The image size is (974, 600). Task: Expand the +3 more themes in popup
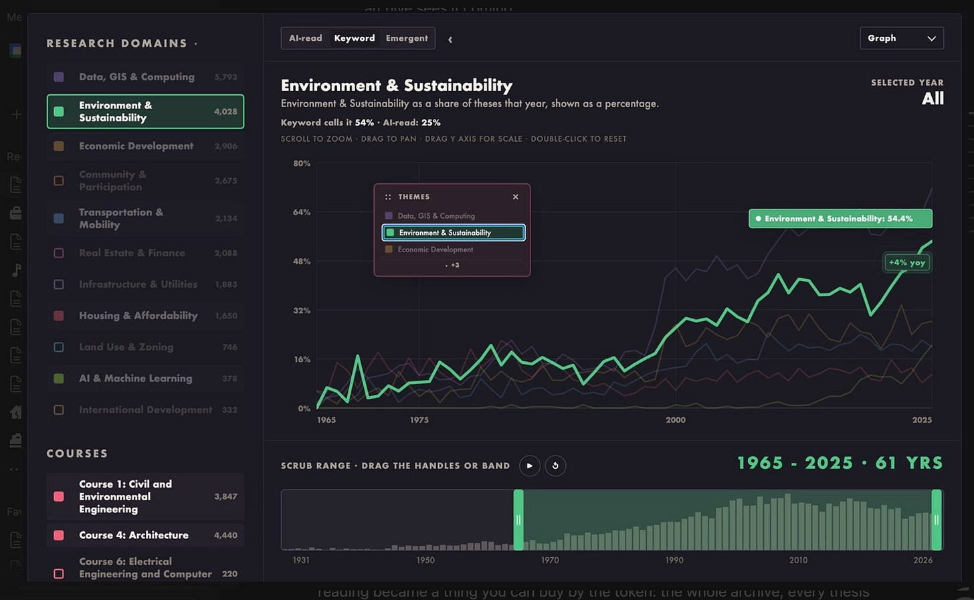click(452, 265)
